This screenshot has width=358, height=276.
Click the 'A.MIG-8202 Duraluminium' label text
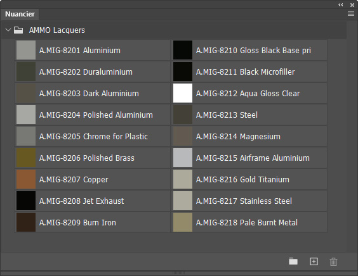[86, 72]
